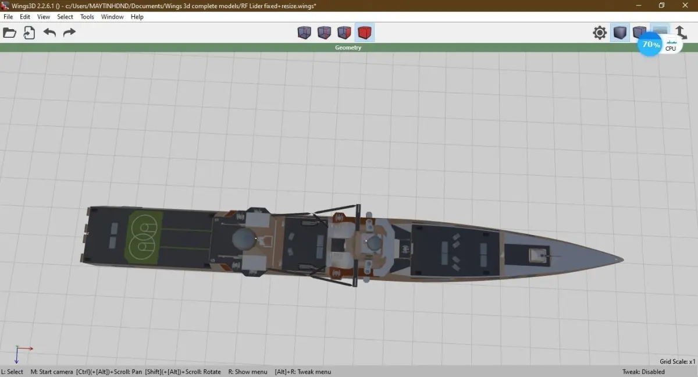
Task: Click the 70% CPU monitor bubble
Action: coord(651,45)
